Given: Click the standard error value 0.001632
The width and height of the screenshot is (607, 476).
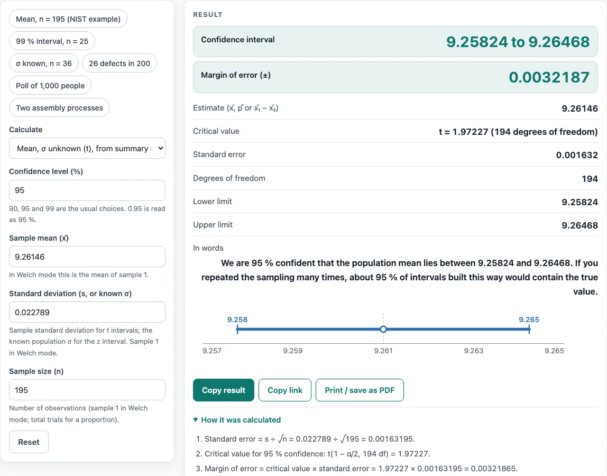Looking at the screenshot, I should [577, 155].
